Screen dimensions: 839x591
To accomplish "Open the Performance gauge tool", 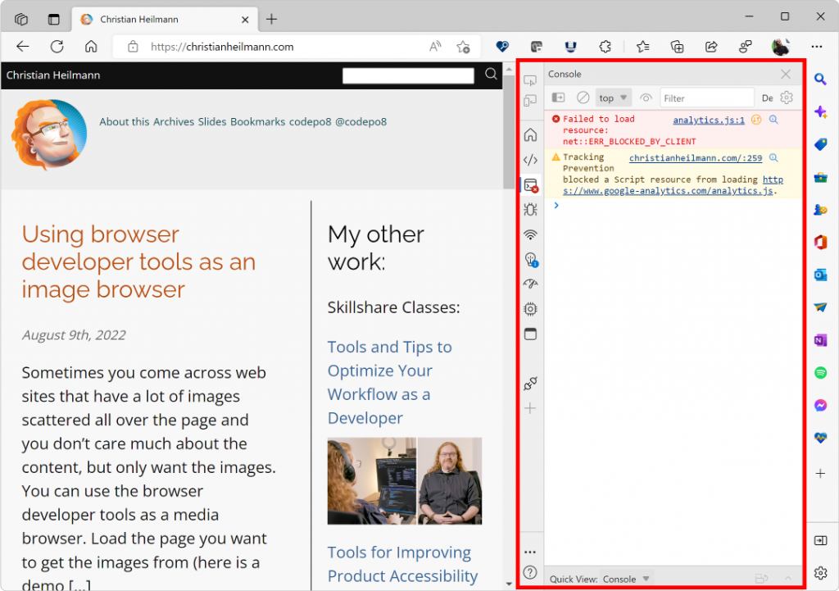I will (x=530, y=284).
